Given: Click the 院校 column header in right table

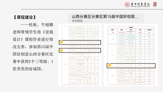Looking at the screenshot, I should (122, 30).
